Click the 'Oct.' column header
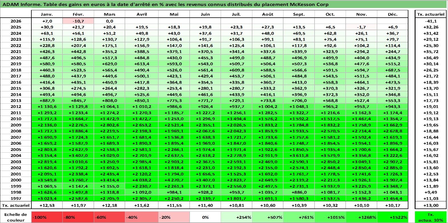The height and width of the screenshot is (223, 448). pyautogui.click(x=330, y=14)
